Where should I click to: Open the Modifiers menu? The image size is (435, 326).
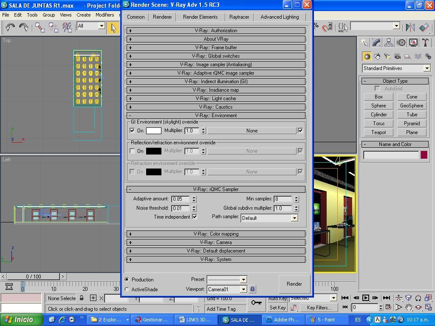point(105,15)
